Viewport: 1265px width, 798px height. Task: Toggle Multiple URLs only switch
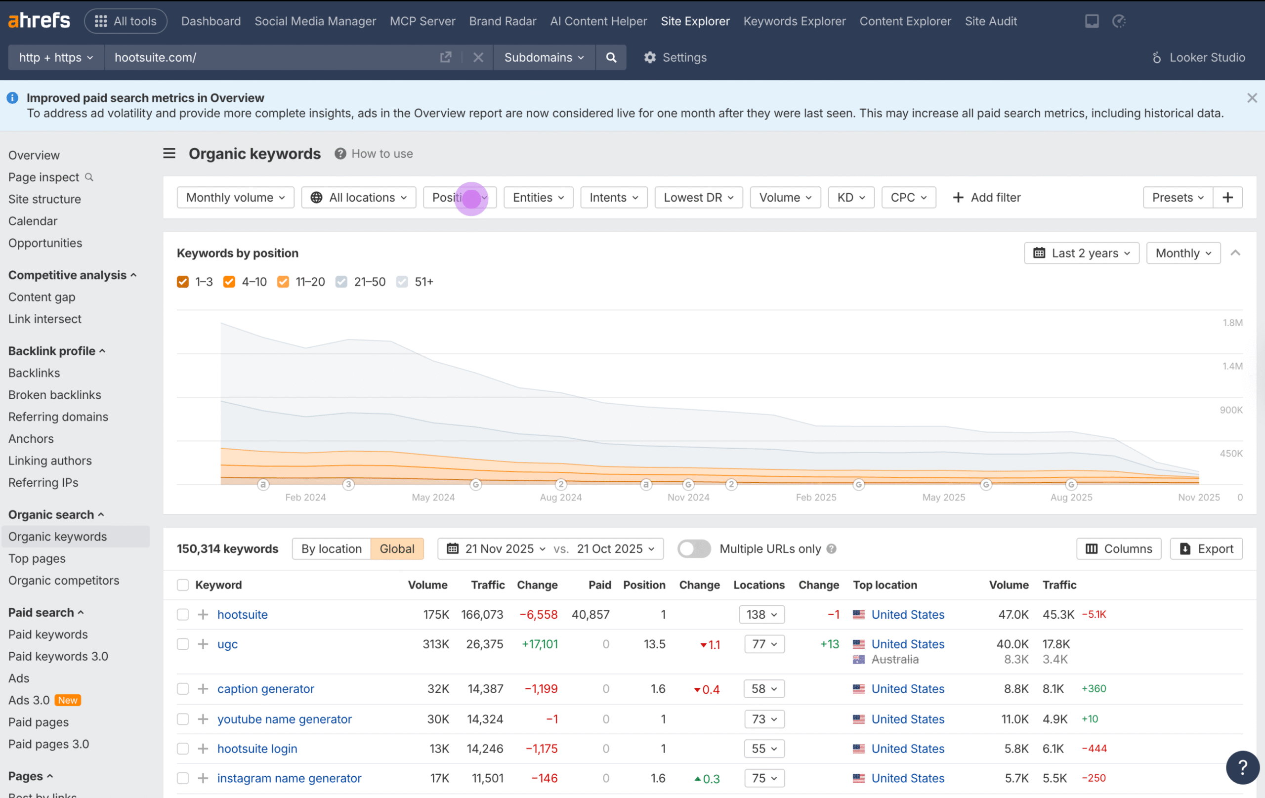pyautogui.click(x=693, y=548)
